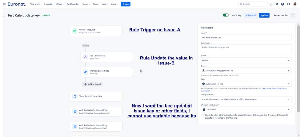Click the Test Rule update key title
This screenshot has width=300, height=137.
coord(24,15)
